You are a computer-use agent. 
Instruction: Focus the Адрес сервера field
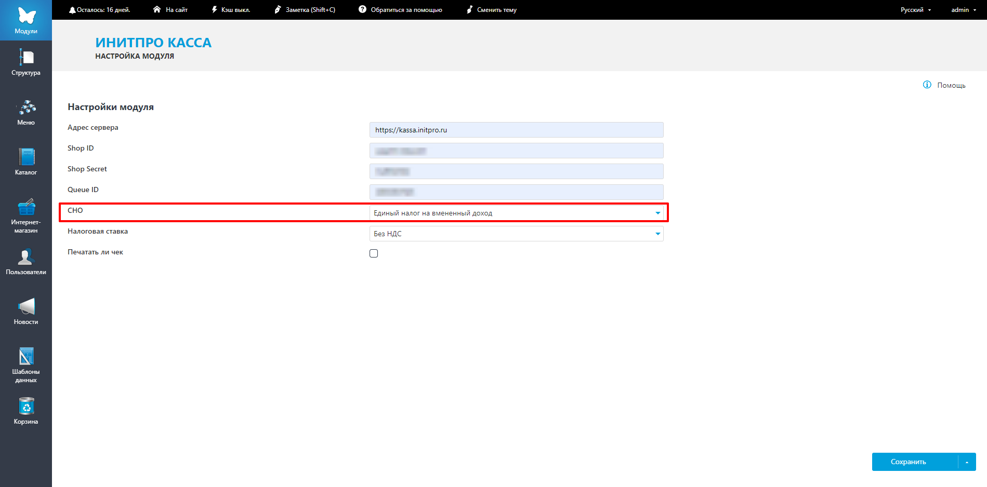[x=516, y=130]
